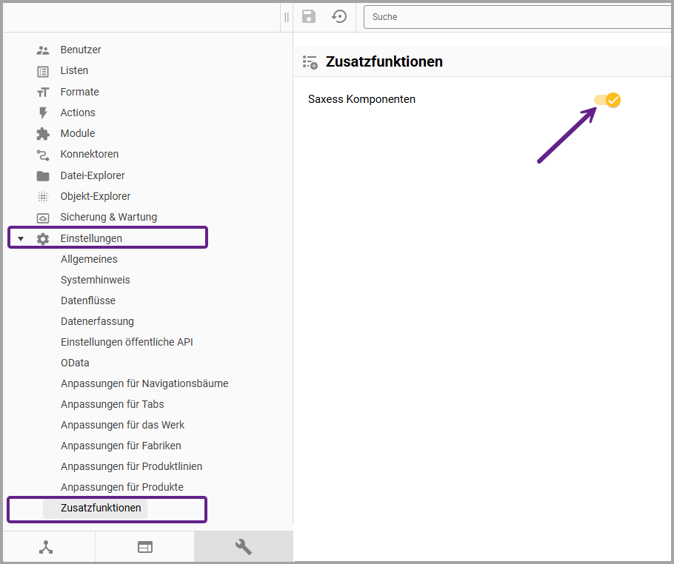
Task: Click the Actions lightning bolt icon
Action: [42, 113]
